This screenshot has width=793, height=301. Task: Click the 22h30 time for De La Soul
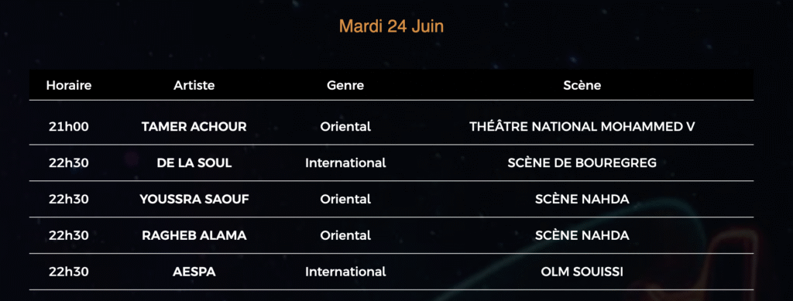click(x=69, y=163)
